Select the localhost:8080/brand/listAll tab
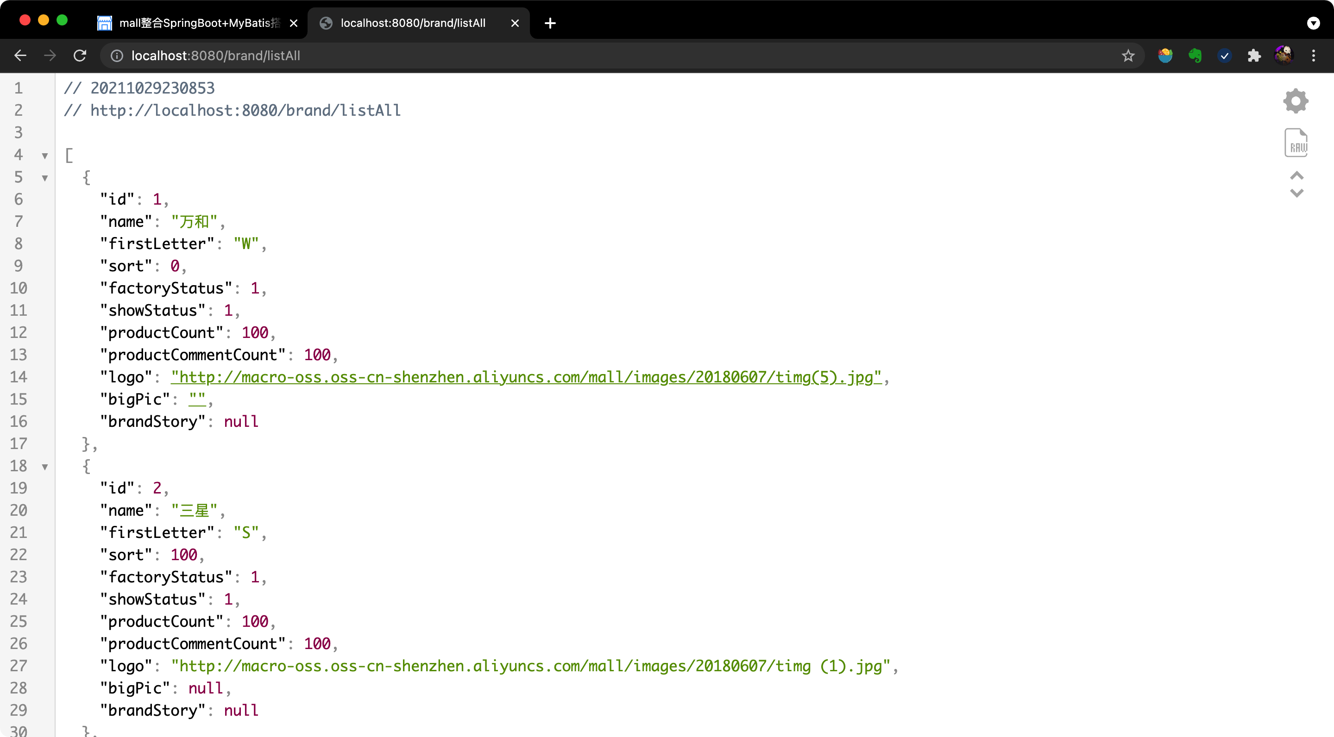 (418, 23)
